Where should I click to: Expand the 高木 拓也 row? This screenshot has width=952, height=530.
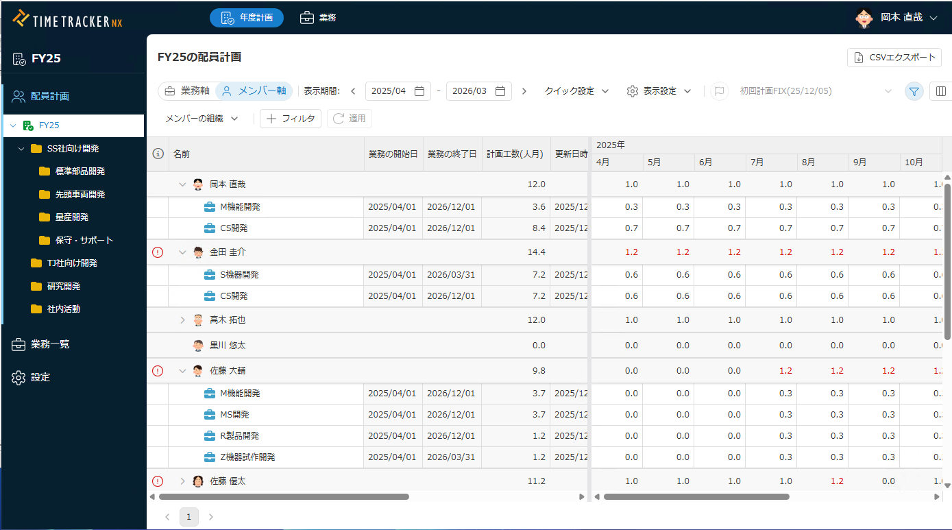coord(182,320)
